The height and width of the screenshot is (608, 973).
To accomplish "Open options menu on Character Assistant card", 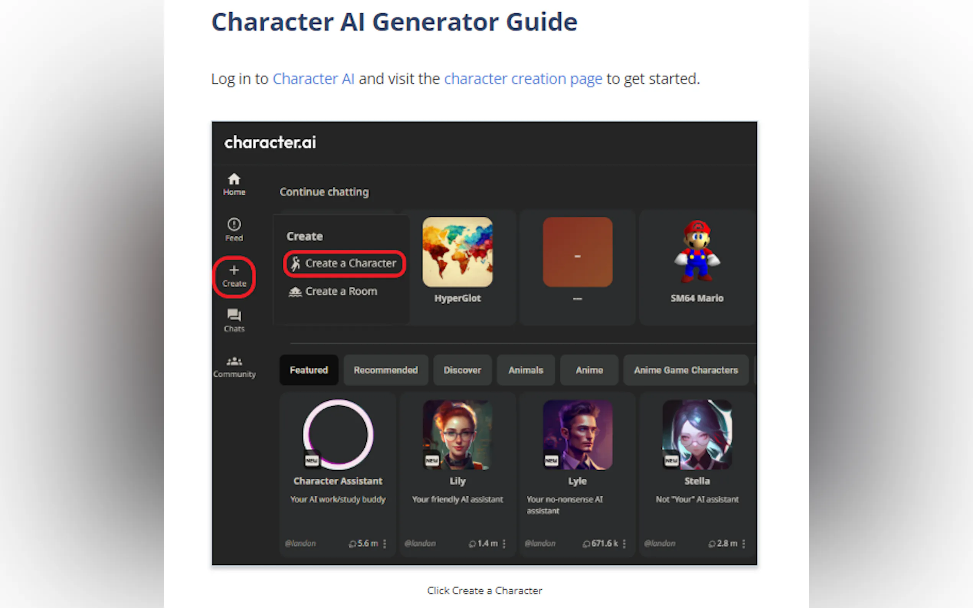I will pos(385,544).
